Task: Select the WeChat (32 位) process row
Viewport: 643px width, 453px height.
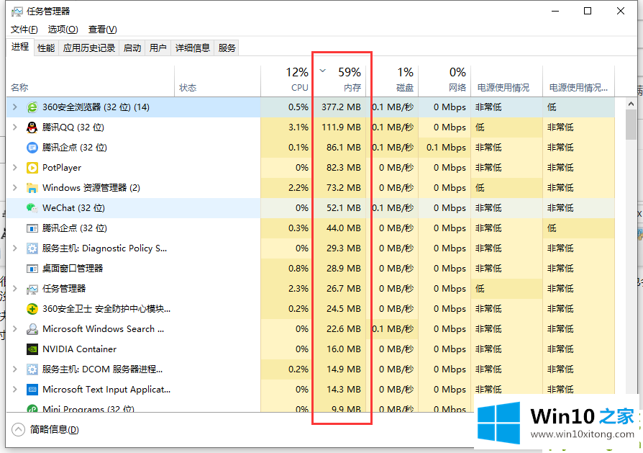Action: 311,208
